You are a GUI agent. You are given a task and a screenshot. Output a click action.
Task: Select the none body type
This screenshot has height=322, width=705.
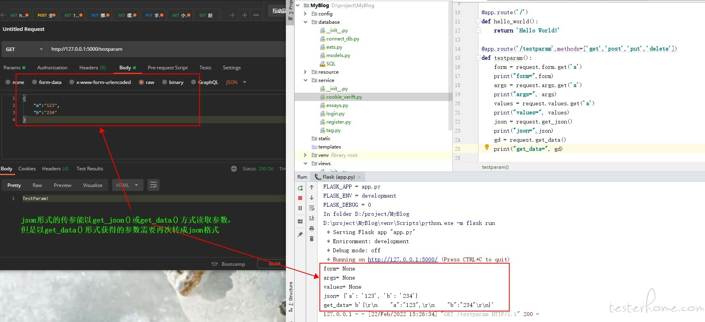pyautogui.click(x=15, y=82)
